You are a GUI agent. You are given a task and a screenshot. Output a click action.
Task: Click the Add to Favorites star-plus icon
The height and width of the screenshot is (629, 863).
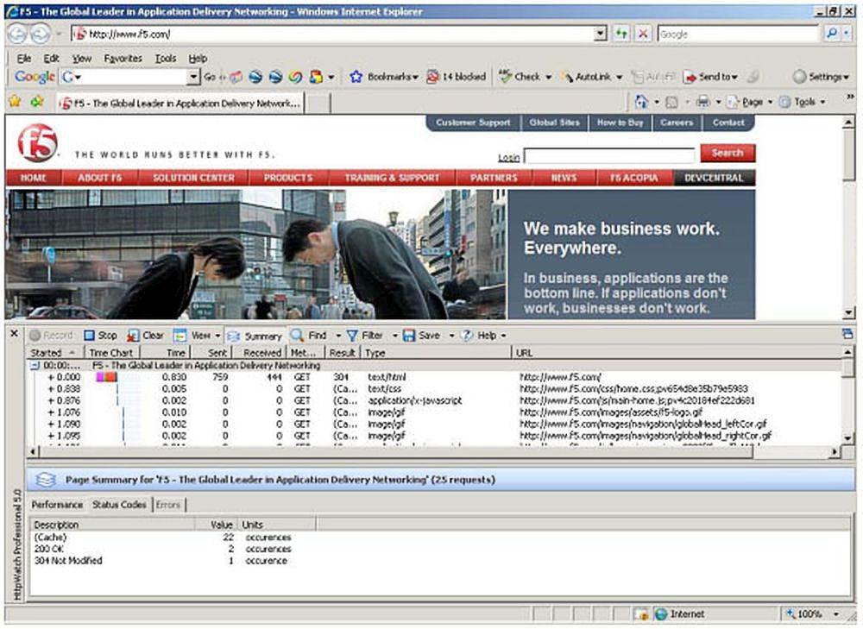click(37, 101)
